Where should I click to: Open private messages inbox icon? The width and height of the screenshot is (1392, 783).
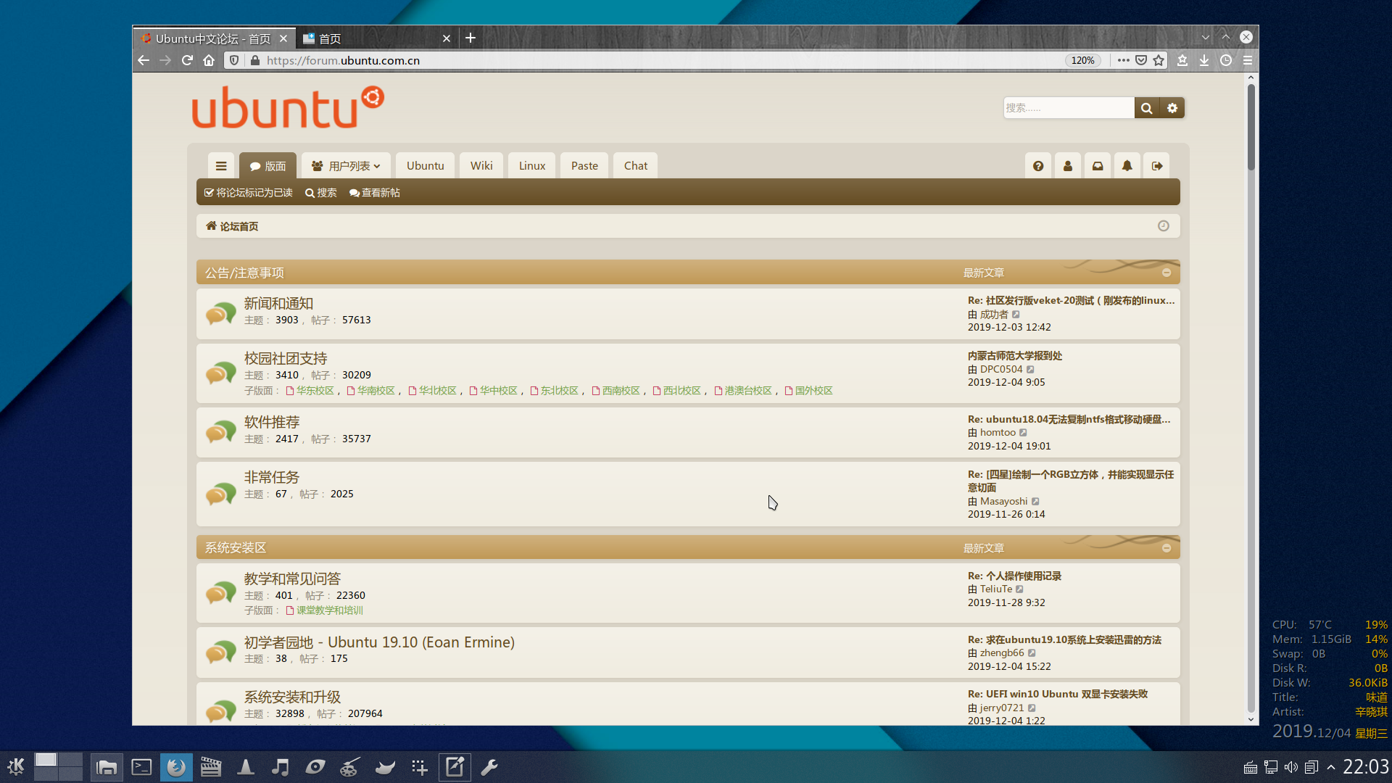(x=1098, y=166)
